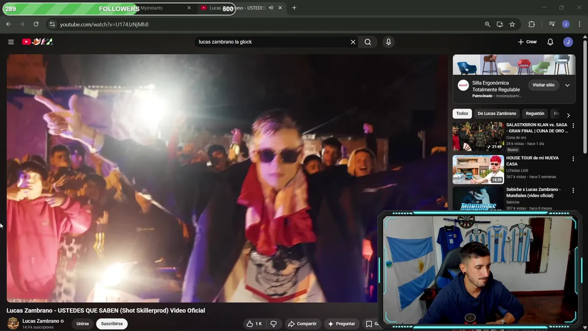Image resolution: width=588 pixels, height=331 pixels.
Task: Click the Preguntar button
Action: click(x=341, y=324)
